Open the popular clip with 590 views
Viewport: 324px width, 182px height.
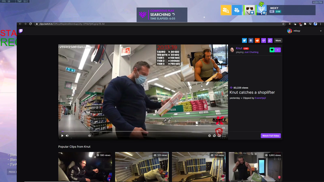pyautogui.click(x=85, y=167)
